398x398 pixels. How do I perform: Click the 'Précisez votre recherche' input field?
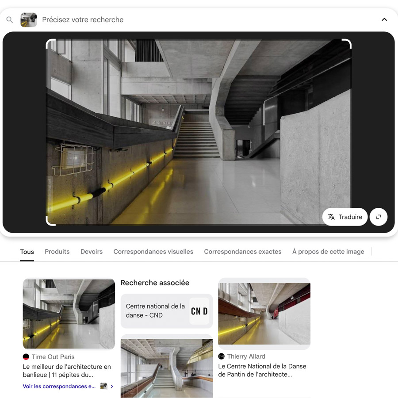click(x=82, y=19)
